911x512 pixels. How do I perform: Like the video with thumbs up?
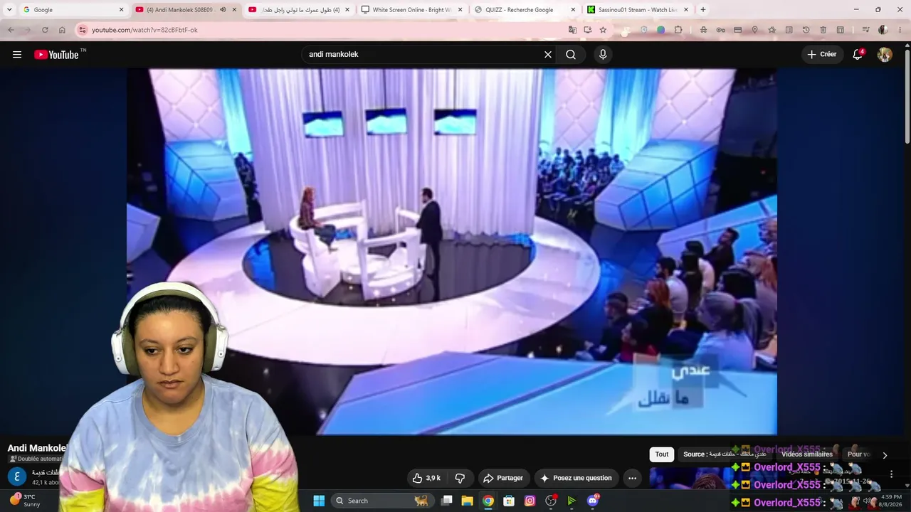coord(426,478)
